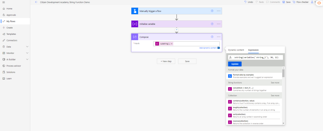The height and width of the screenshot is (131, 323).
Task: Select concat(text_1, text_2, ...) function
Action: point(254,89)
